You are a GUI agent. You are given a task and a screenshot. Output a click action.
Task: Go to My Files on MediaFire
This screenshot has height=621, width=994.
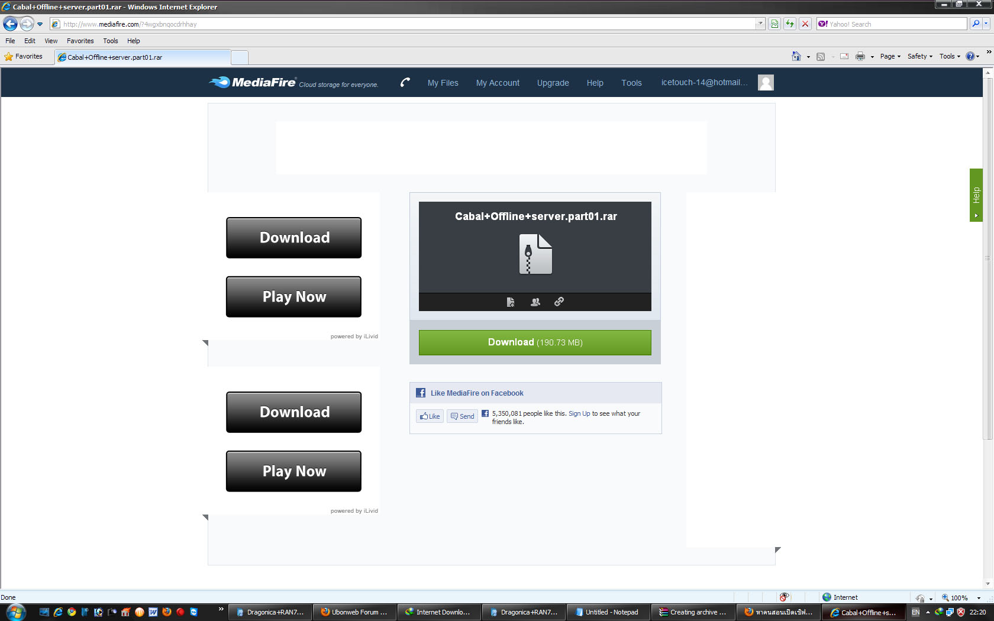tap(443, 83)
